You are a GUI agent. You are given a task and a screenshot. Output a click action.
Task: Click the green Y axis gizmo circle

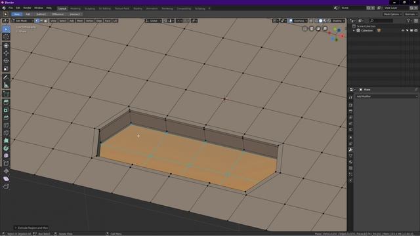pos(335,29)
